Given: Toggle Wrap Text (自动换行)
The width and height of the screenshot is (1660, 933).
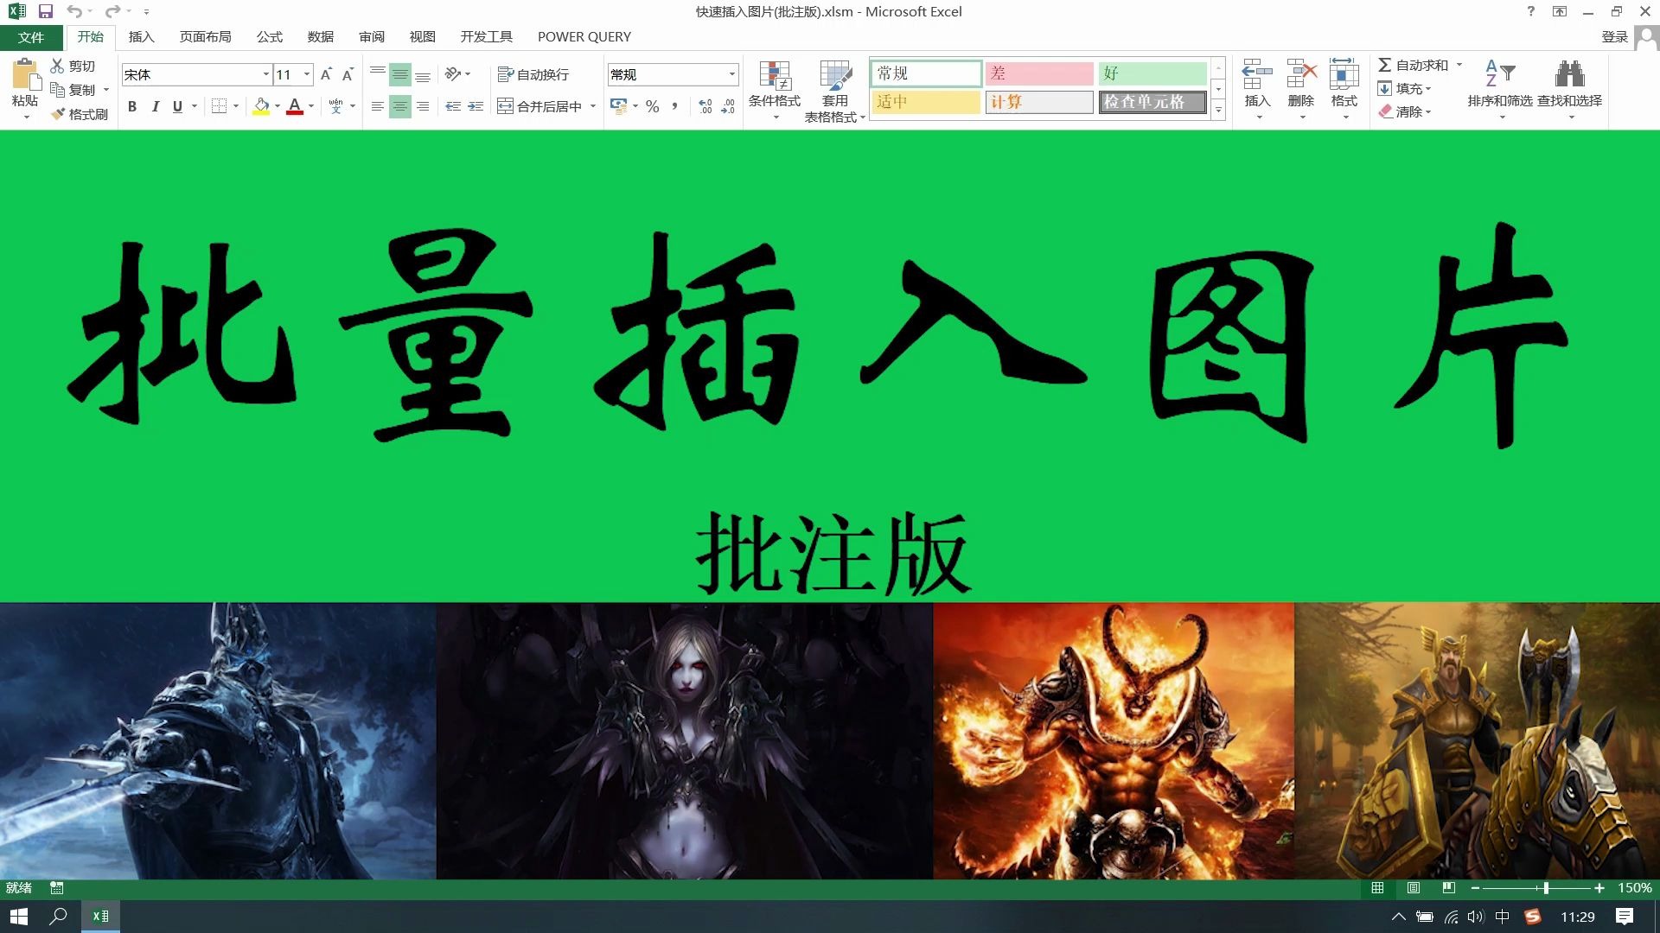Looking at the screenshot, I should tap(533, 75).
